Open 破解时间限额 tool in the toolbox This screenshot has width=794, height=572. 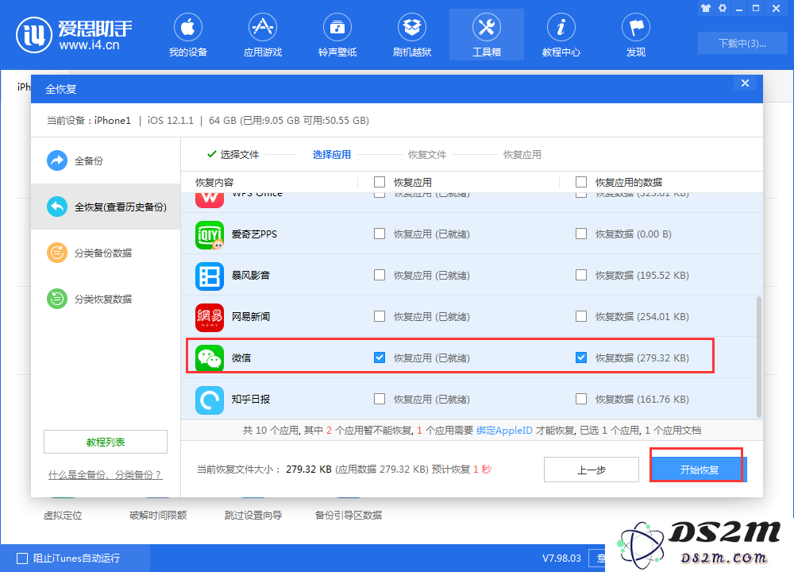pyautogui.click(x=158, y=516)
